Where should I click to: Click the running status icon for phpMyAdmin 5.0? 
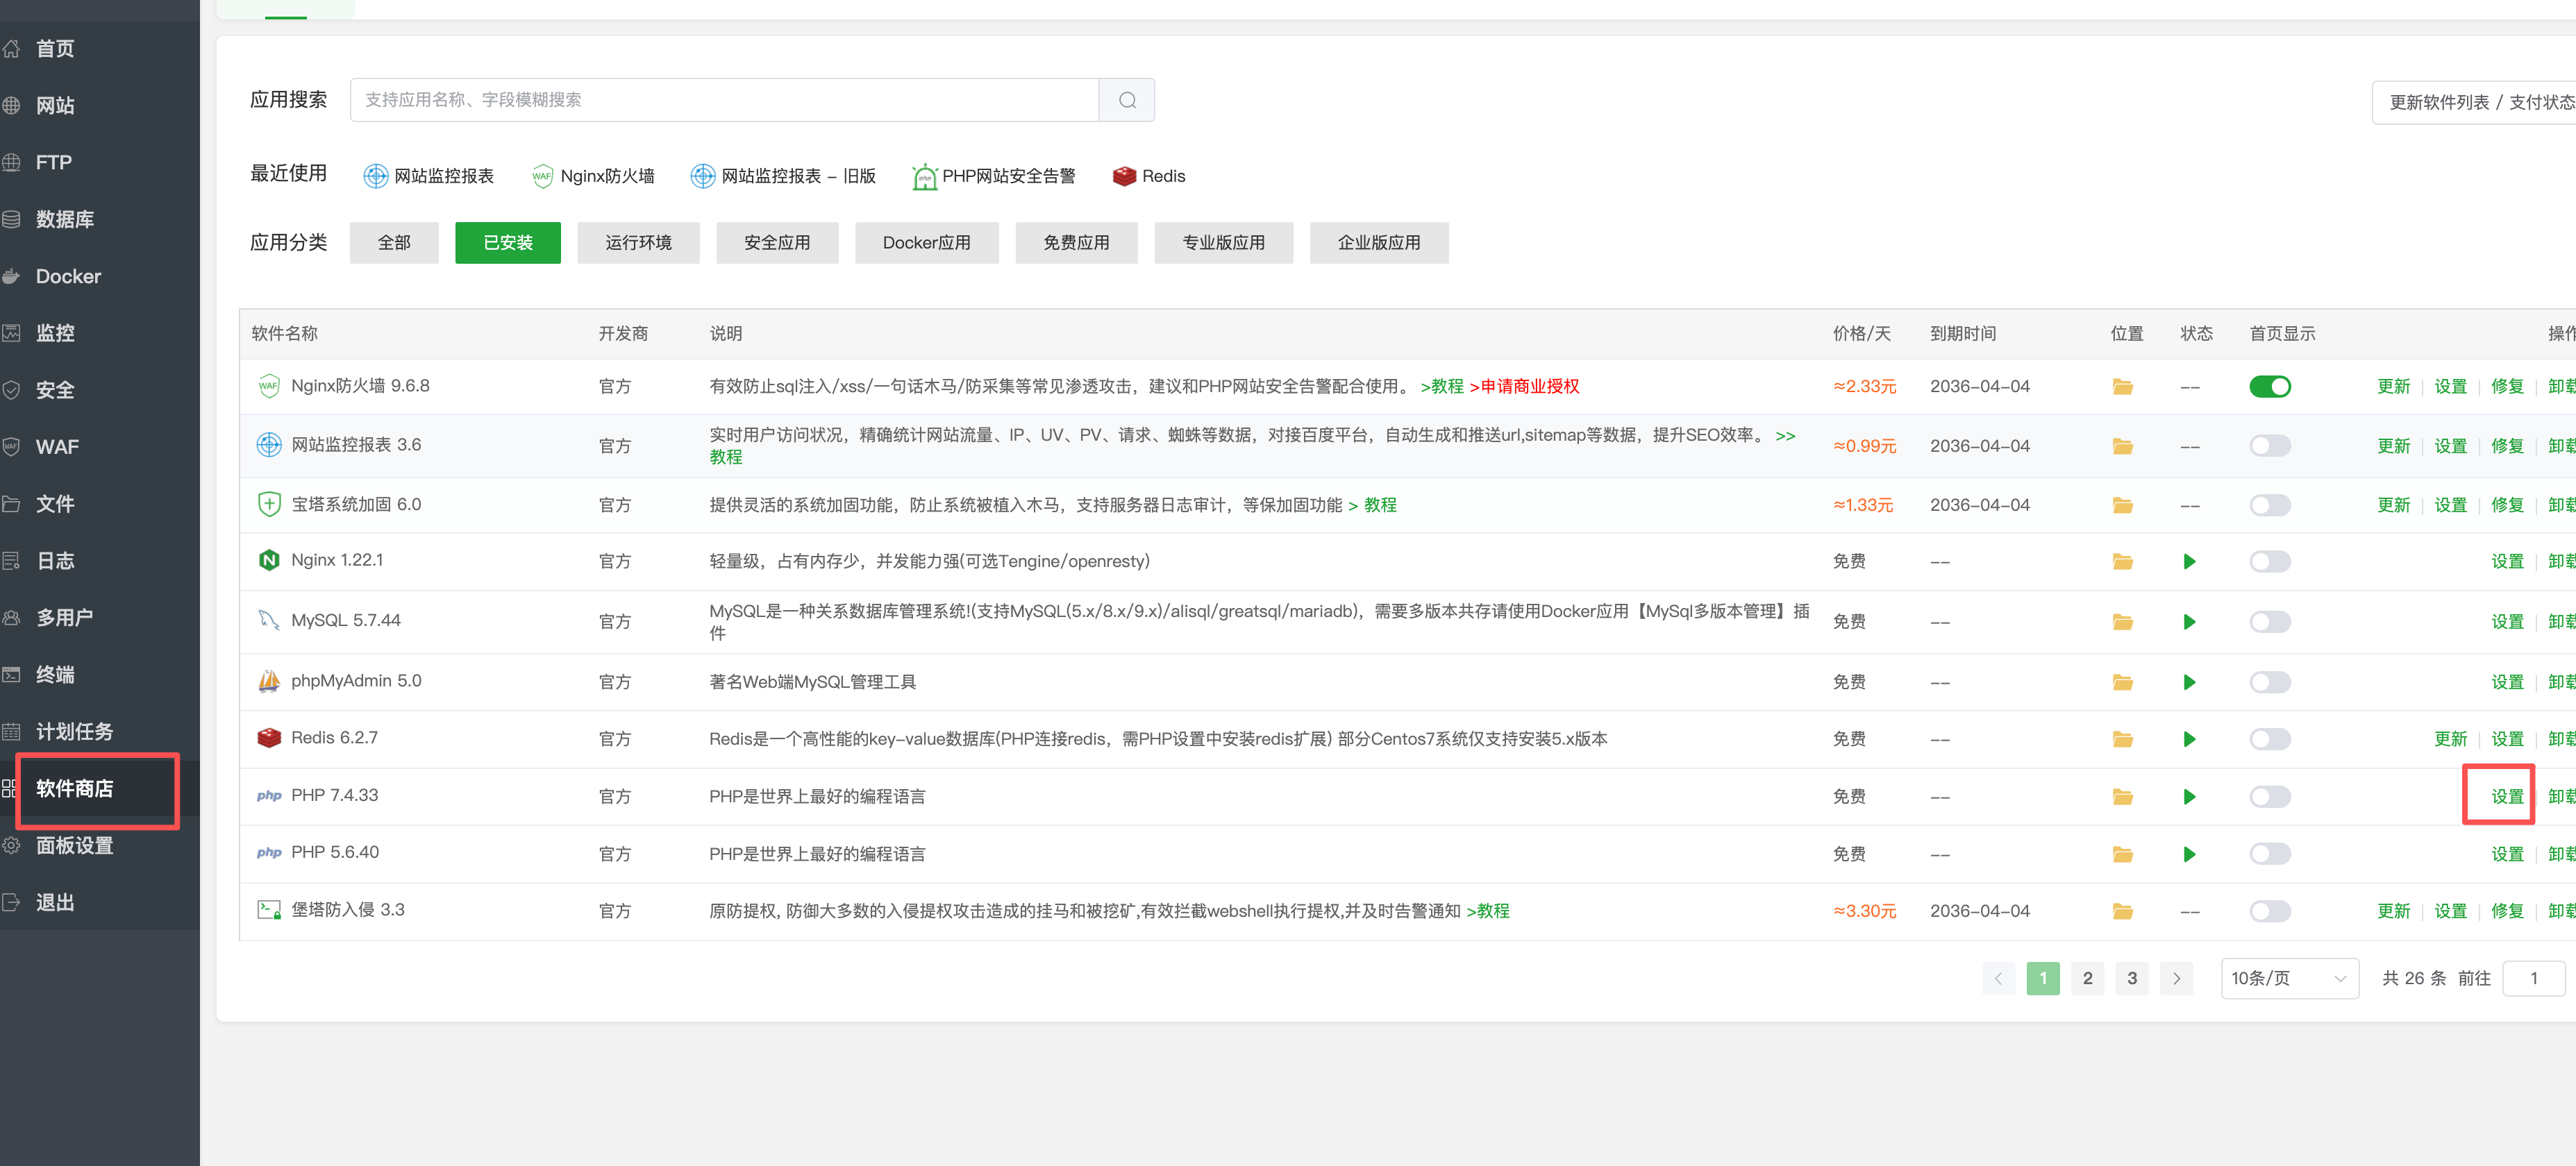[x=2189, y=682]
